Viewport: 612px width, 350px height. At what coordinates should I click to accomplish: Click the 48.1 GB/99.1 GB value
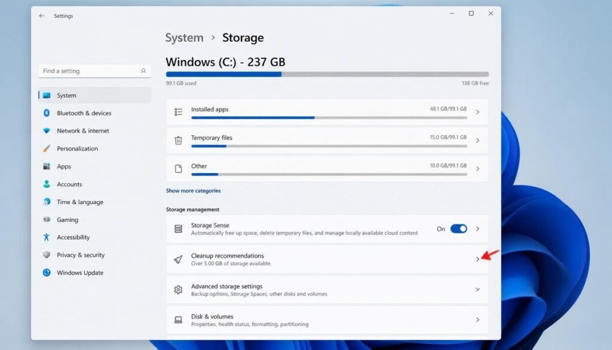tap(448, 109)
